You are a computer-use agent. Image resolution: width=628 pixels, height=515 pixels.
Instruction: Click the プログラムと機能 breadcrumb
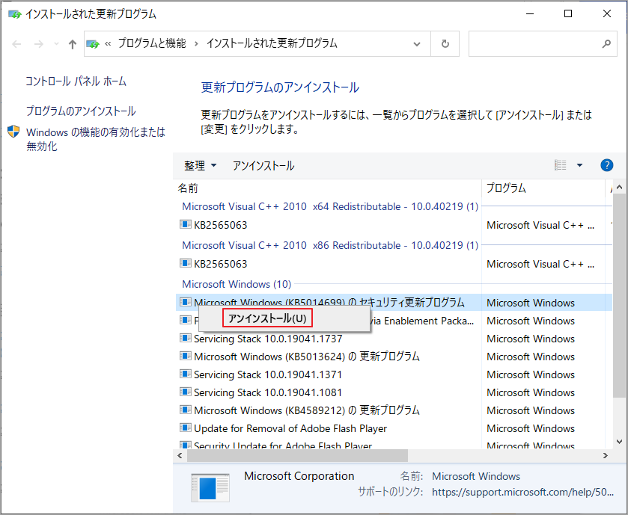pos(152,43)
